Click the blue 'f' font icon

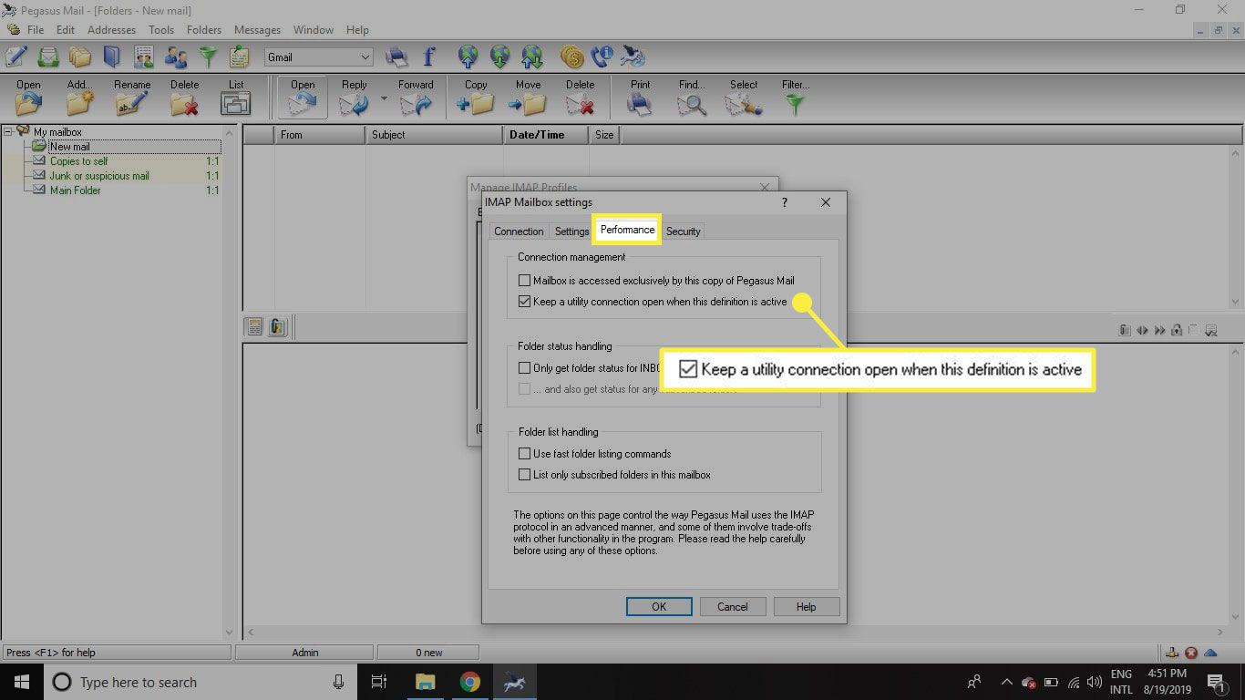[428, 57]
